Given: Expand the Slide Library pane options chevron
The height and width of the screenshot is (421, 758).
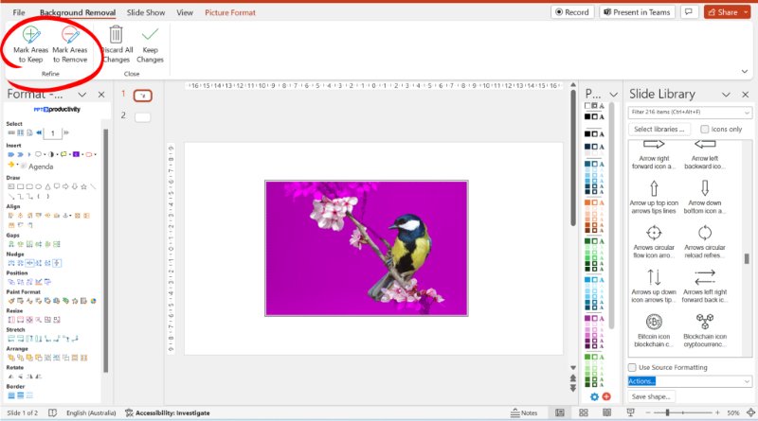Looking at the screenshot, I should (726, 95).
